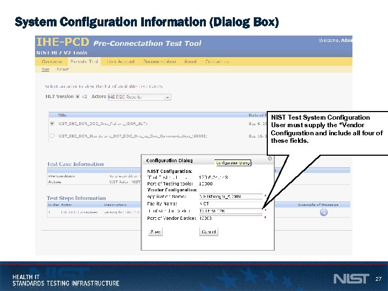Click the Title column header
The image size is (388, 291).
62,115
